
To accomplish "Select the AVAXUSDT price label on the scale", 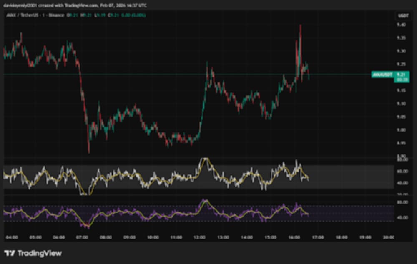I will pos(382,74).
